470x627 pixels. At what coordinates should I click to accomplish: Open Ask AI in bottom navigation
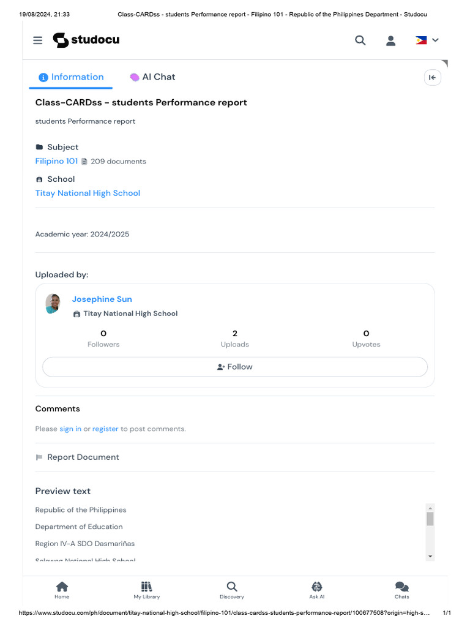click(x=316, y=590)
